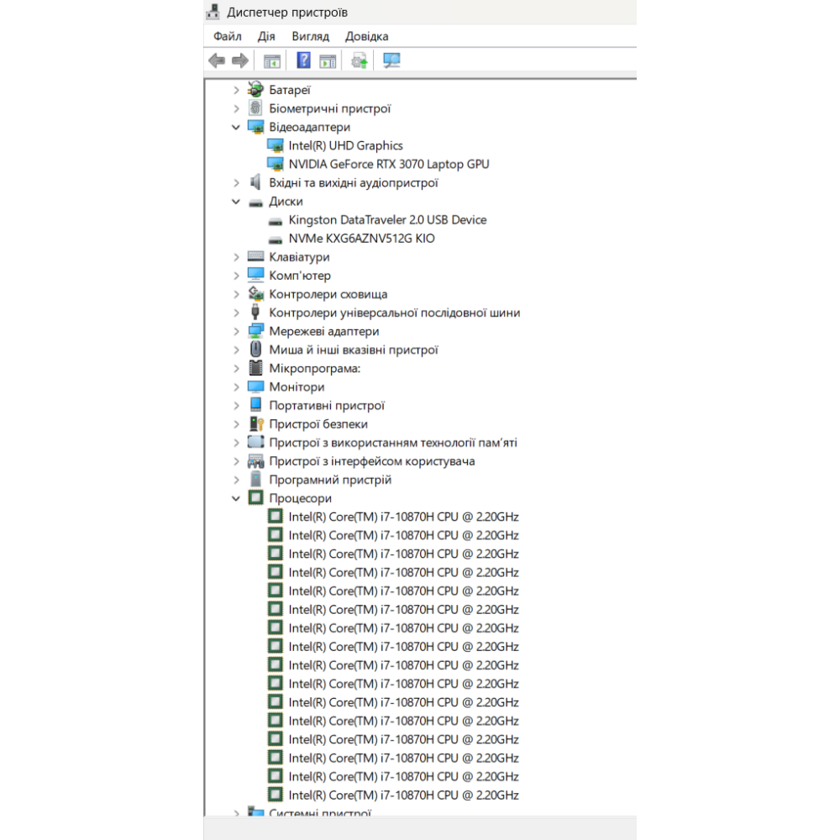Click the NVIDIA GeForce RTX 3070 icon

[x=276, y=164]
